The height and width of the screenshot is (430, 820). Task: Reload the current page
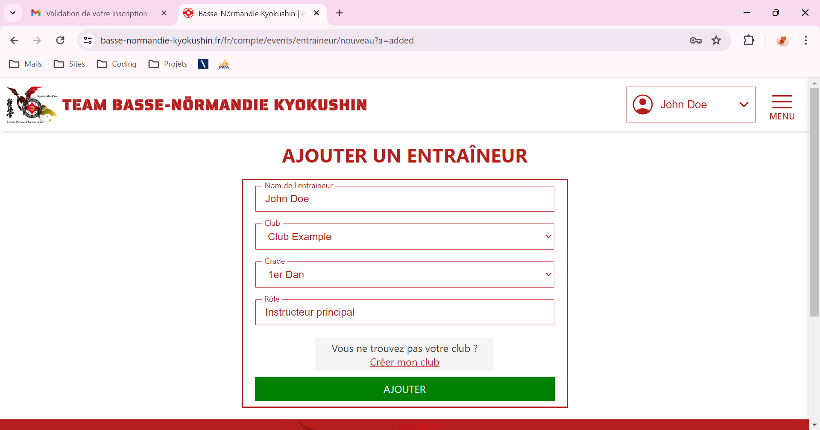60,41
